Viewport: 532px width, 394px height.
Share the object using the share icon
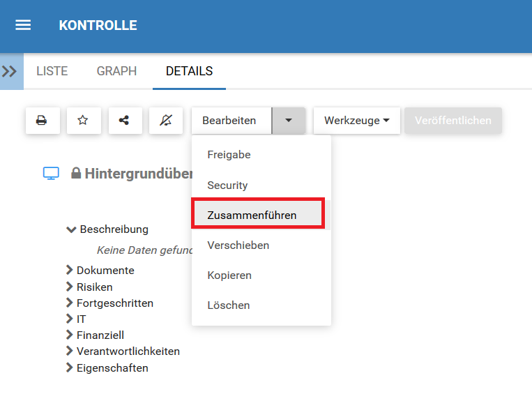tap(125, 121)
